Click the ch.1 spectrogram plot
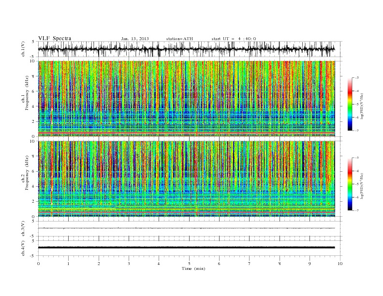This screenshot has height=296, width=383. tap(187, 99)
